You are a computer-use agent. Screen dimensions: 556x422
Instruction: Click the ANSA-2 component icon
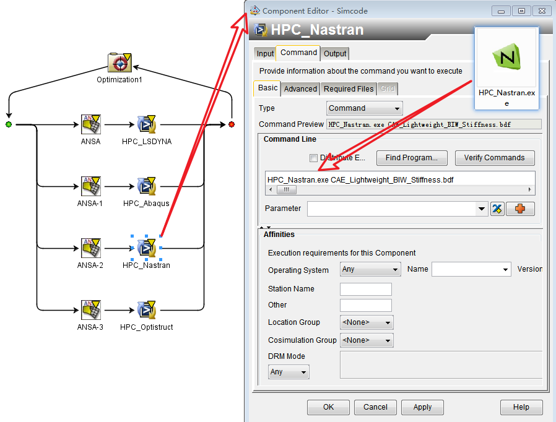pyautogui.click(x=91, y=248)
